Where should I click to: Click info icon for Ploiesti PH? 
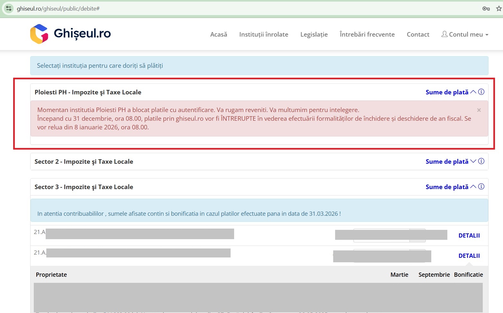481,92
